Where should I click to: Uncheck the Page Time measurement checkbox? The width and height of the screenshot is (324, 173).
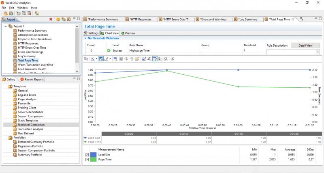click(87, 160)
